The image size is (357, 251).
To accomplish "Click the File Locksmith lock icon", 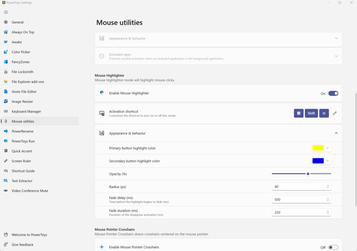I will pyautogui.click(x=6, y=72).
